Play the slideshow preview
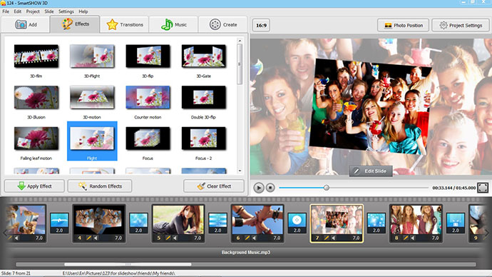Screen dimensions: 492x277 259,188
